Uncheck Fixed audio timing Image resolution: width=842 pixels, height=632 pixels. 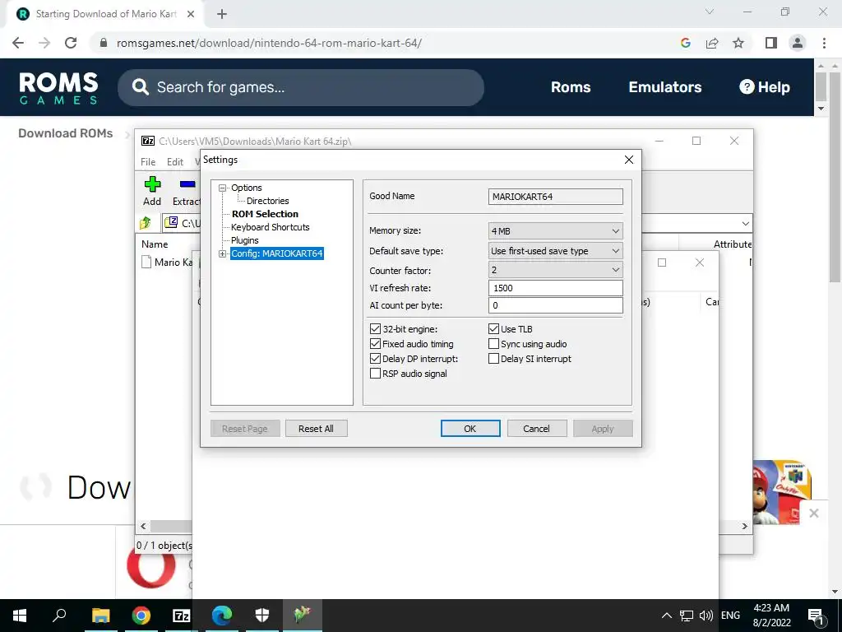pyautogui.click(x=375, y=344)
